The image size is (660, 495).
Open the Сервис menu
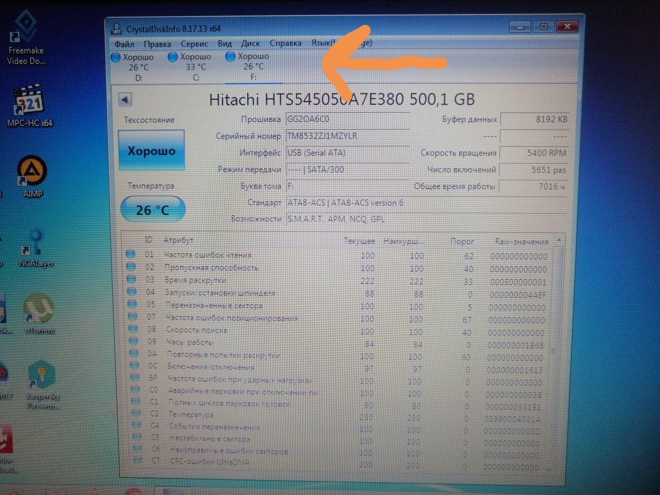(x=194, y=44)
